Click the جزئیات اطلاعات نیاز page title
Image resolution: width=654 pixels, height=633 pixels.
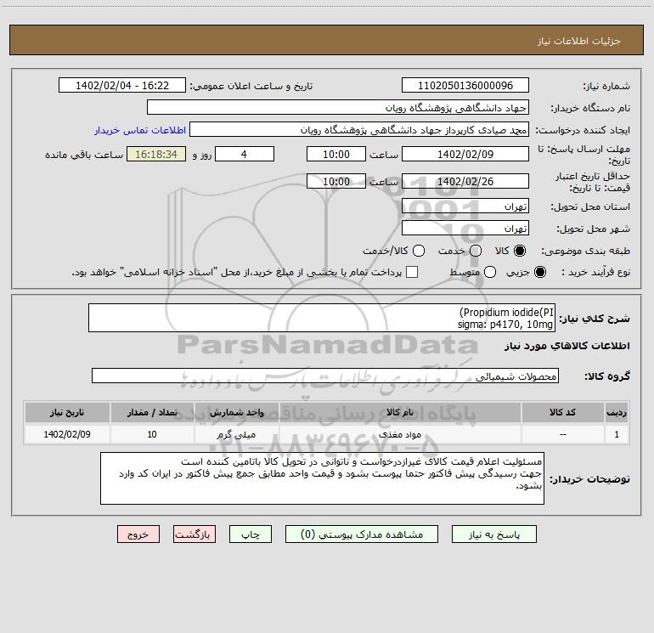[x=578, y=41]
